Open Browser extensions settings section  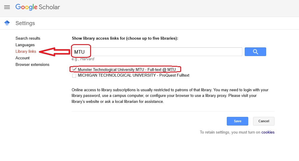click(33, 65)
